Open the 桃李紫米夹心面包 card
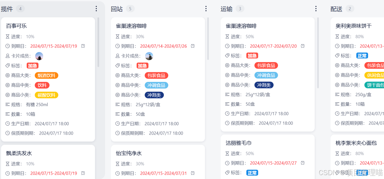The image size is (384, 179). [x=357, y=157]
